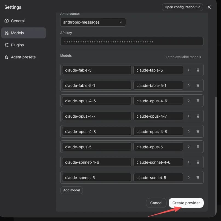Image resolution: width=221 pixels, height=221 pixels.
Task: Edit the right claude-opus-4-7 name field
Action: coord(158,116)
